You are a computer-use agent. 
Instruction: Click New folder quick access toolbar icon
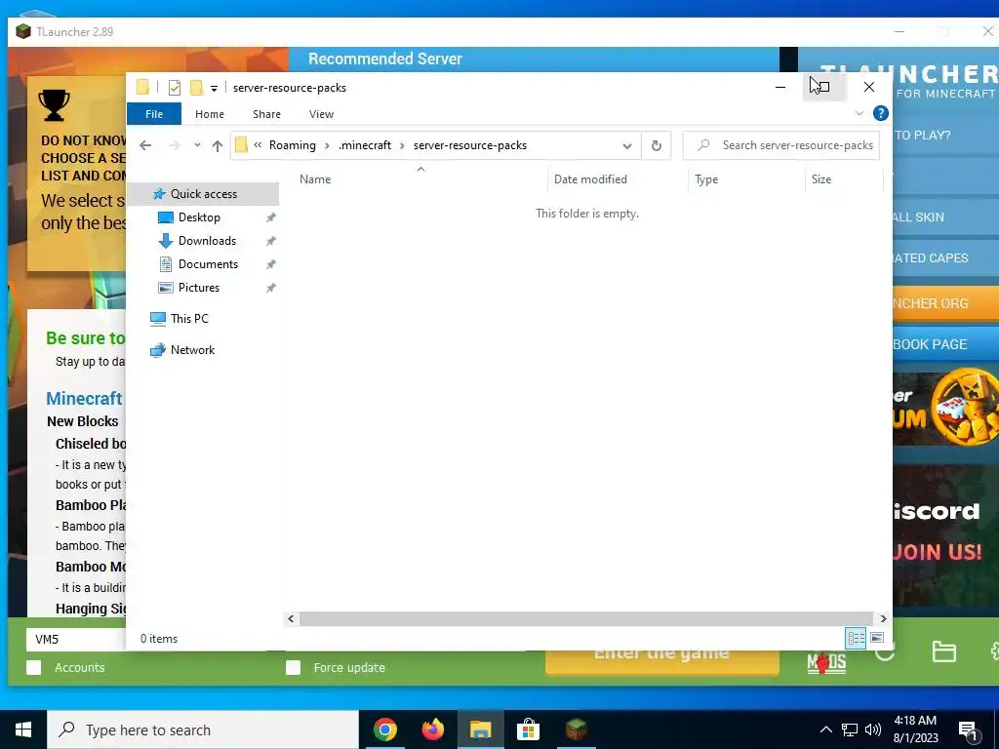pos(197,87)
